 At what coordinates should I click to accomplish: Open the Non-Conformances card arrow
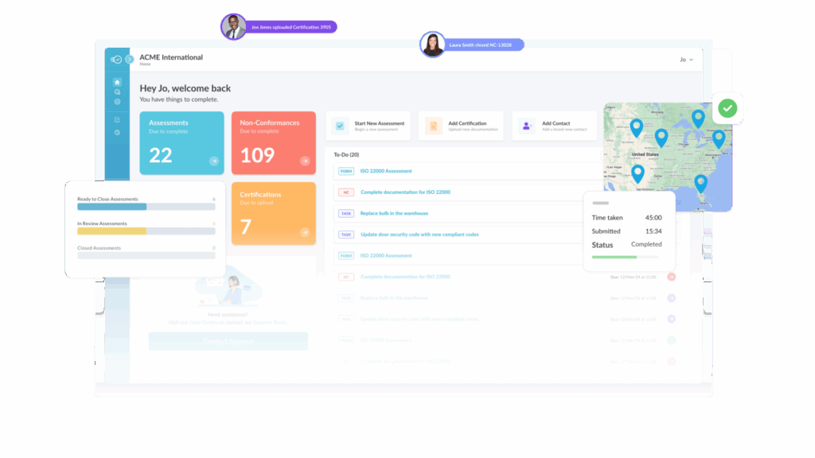click(x=305, y=161)
